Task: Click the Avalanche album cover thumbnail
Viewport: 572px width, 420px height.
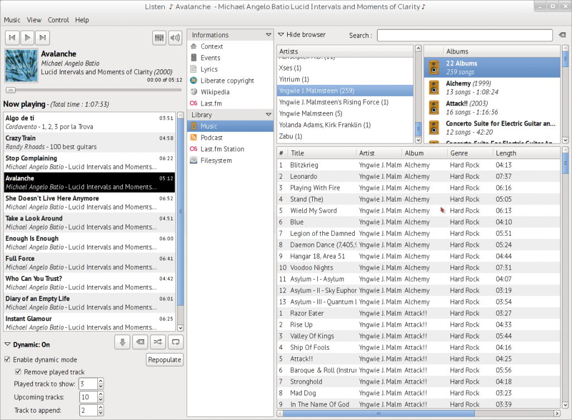Action: point(22,66)
